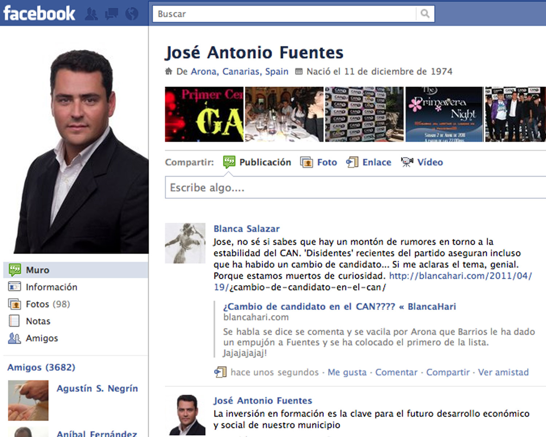Open the notifications globe icon
The height and width of the screenshot is (437, 546).
[132, 14]
